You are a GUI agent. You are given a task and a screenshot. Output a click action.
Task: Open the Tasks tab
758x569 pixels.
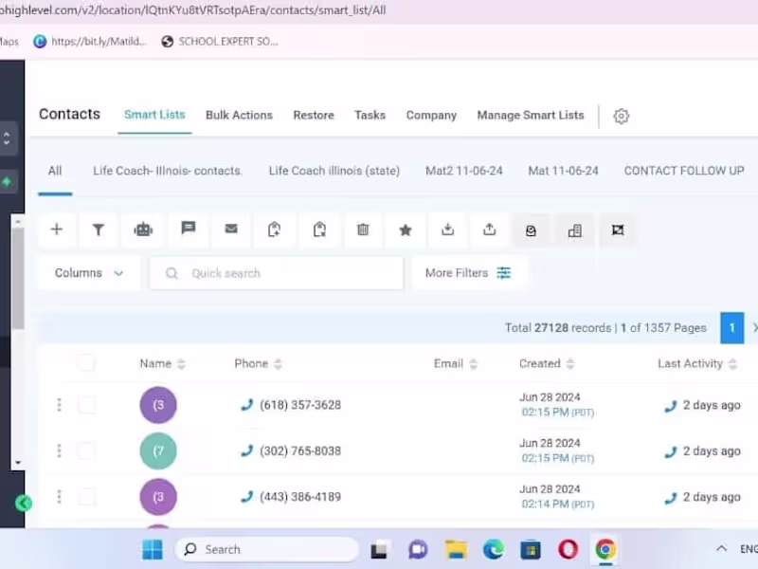(x=370, y=115)
